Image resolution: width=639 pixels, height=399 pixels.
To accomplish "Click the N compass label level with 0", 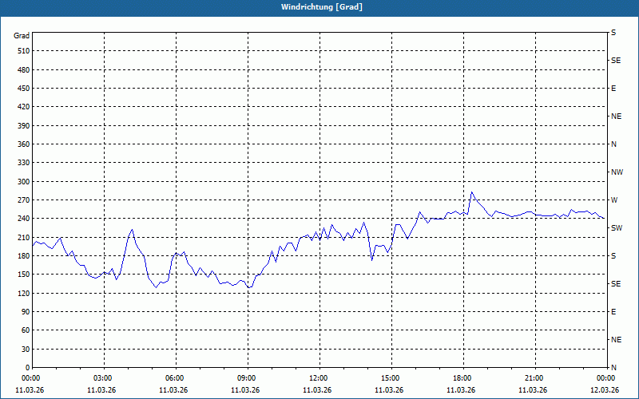I will [x=613, y=368].
